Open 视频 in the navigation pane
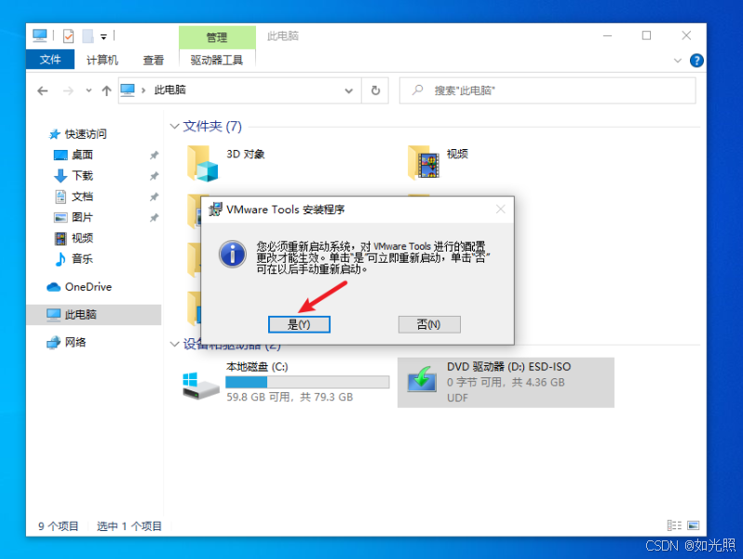The height and width of the screenshot is (559, 743). click(x=82, y=238)
